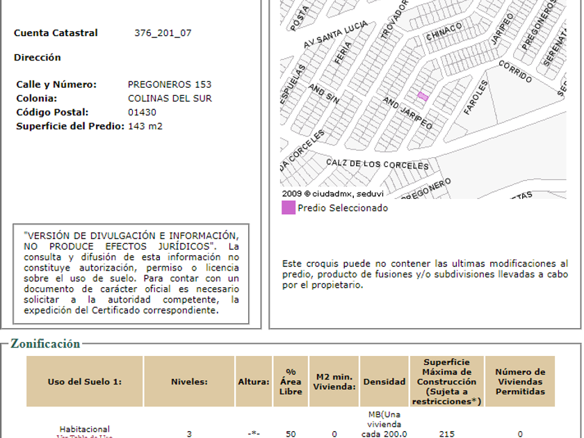
Task: Click the Número de Viviendas Permitidas header
Action: [x=520, y=382]
